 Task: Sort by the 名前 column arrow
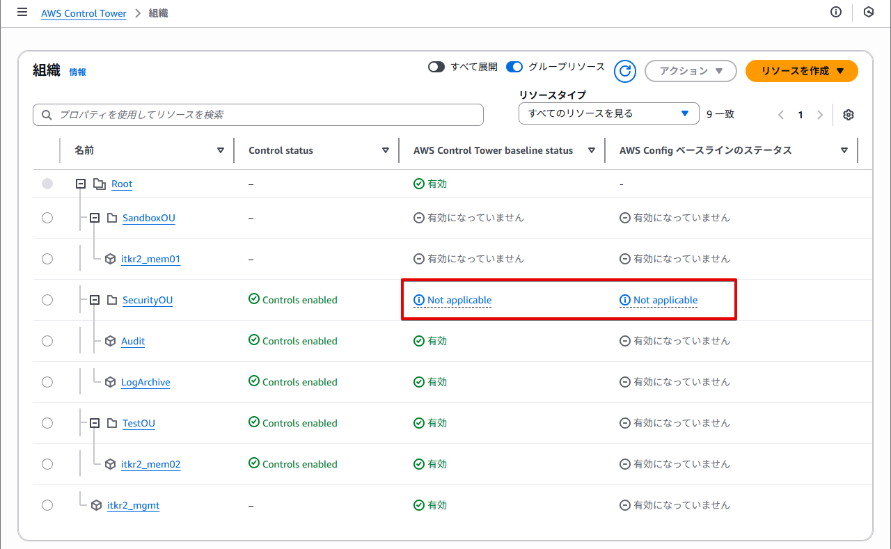click(221, 150)
